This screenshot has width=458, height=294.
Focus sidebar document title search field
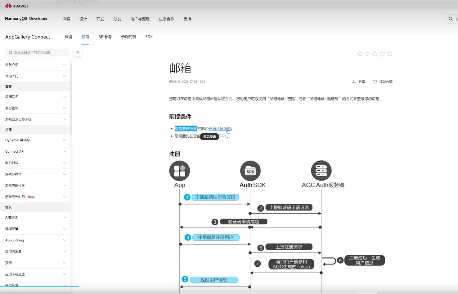pyautogui.click(x=37, y=53)
